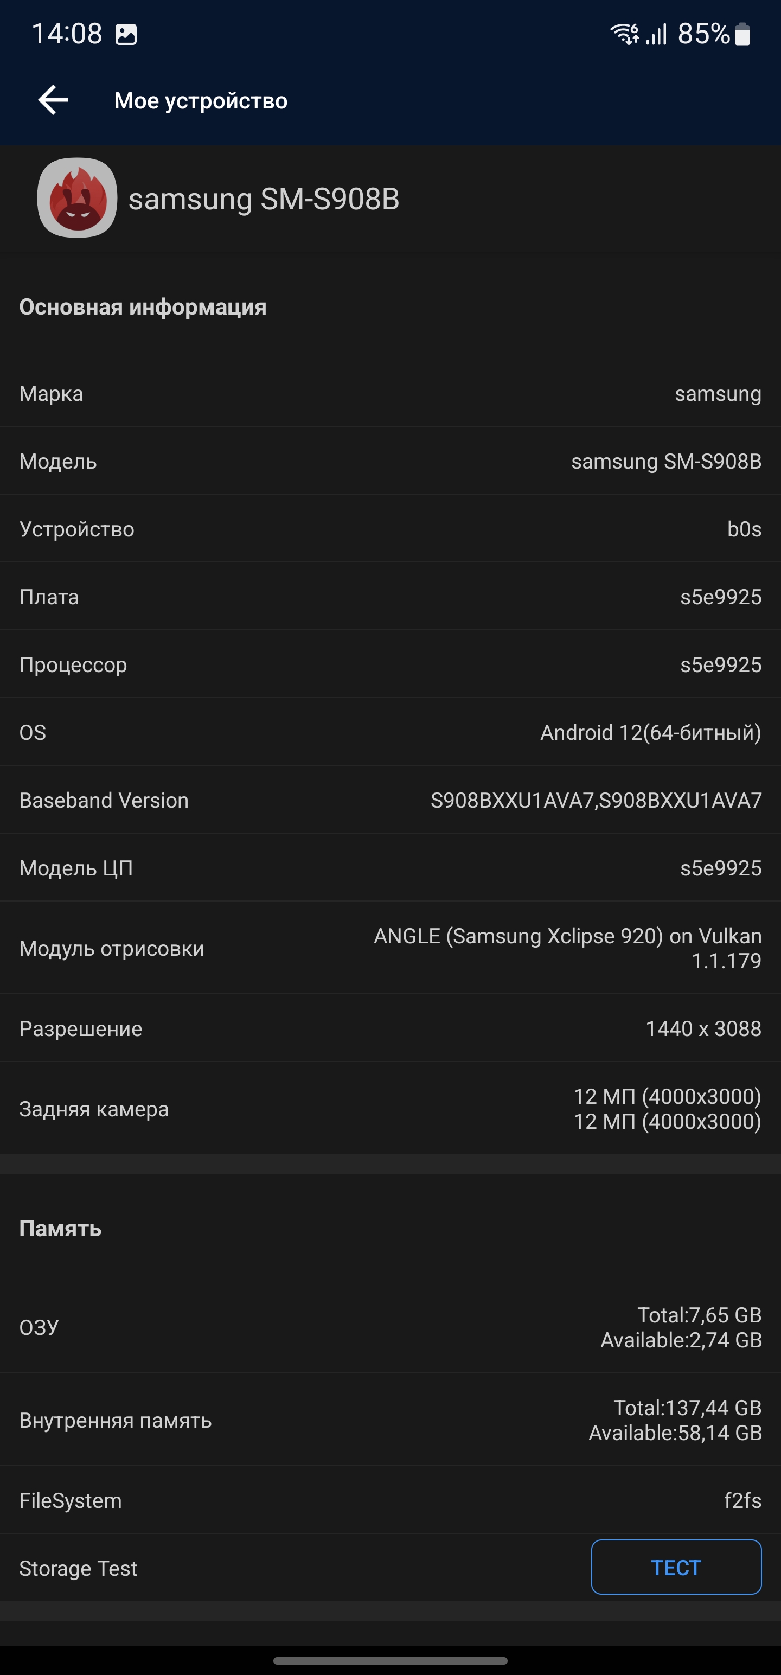Tap the AnTuTu flame app icon
Screen dimensions: 781x1675
(x=78, y=197)
